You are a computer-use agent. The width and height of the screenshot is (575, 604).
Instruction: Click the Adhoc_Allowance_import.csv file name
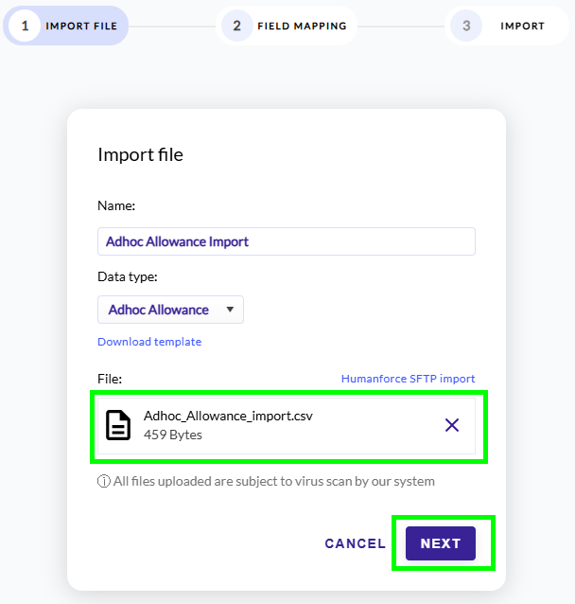point(228,416)
